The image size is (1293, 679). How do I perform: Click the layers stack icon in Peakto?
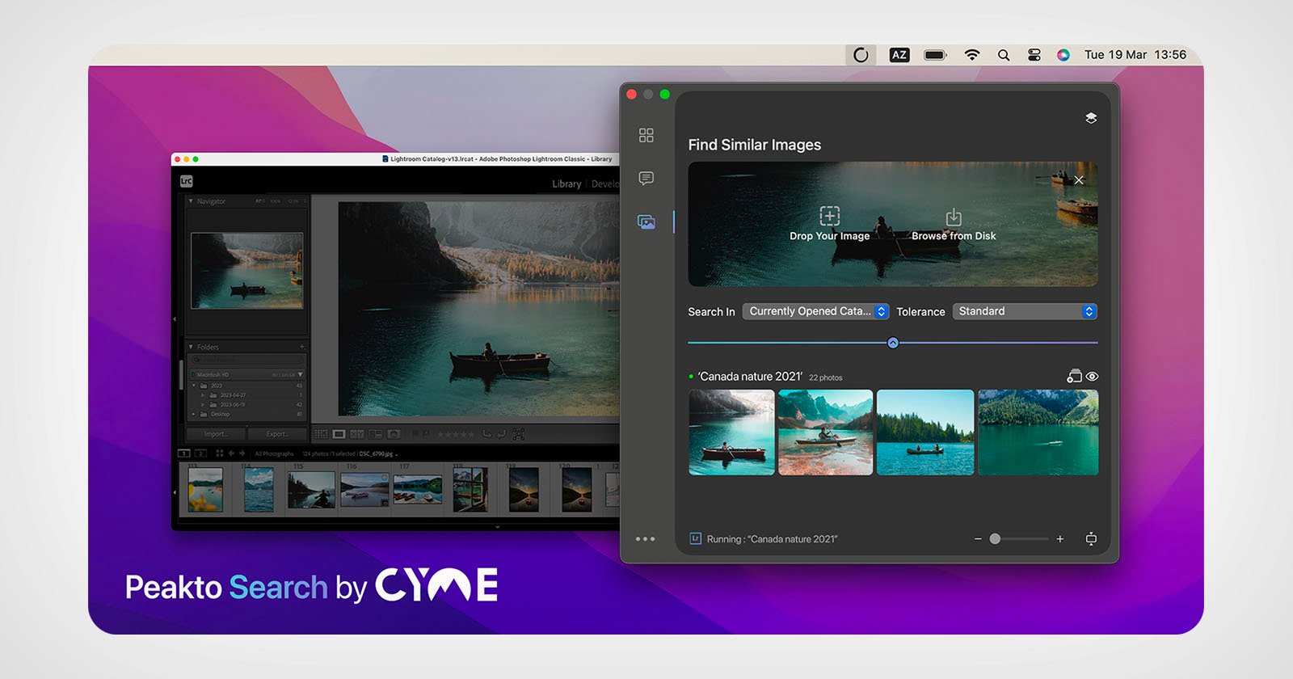1091,118
